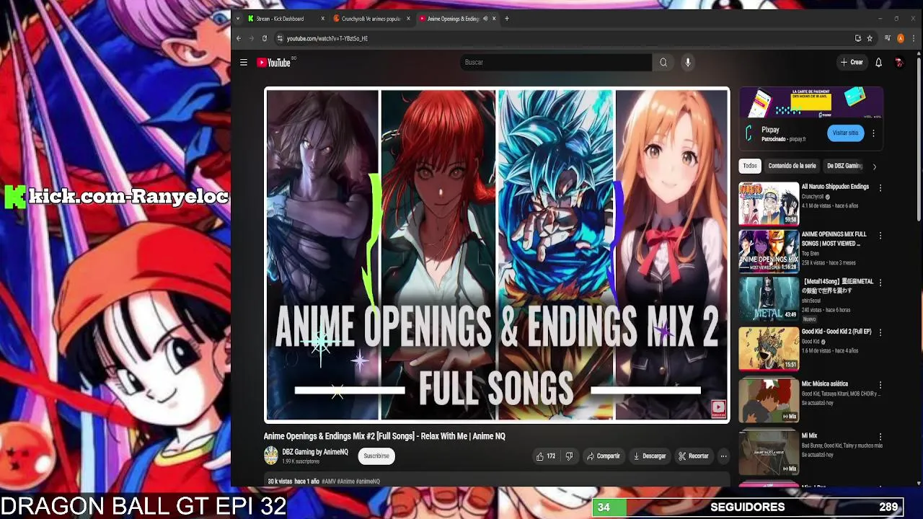923x519 pixels.
Task: Show more filter chips with the arrow
Action: pos(875,167)
